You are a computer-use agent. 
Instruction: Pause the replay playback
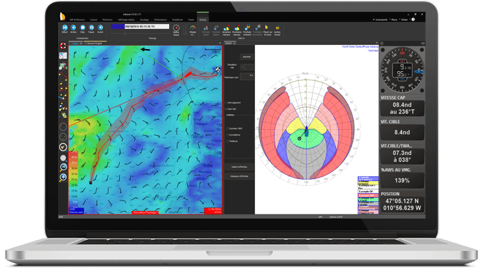pyautogui.click(x=91, y=28)
